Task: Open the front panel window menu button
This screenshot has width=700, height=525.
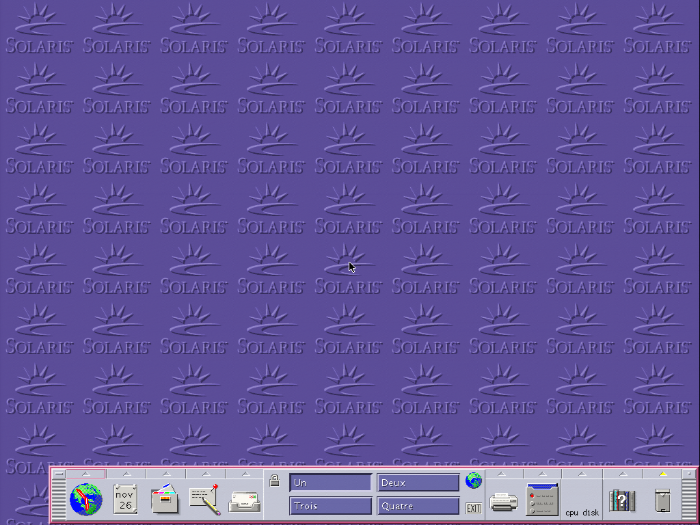Action: click(59, 474)
